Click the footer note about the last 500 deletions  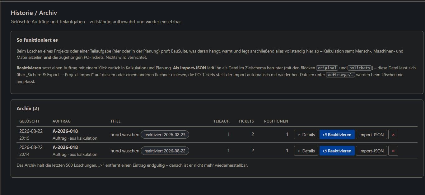click(132, 165)
